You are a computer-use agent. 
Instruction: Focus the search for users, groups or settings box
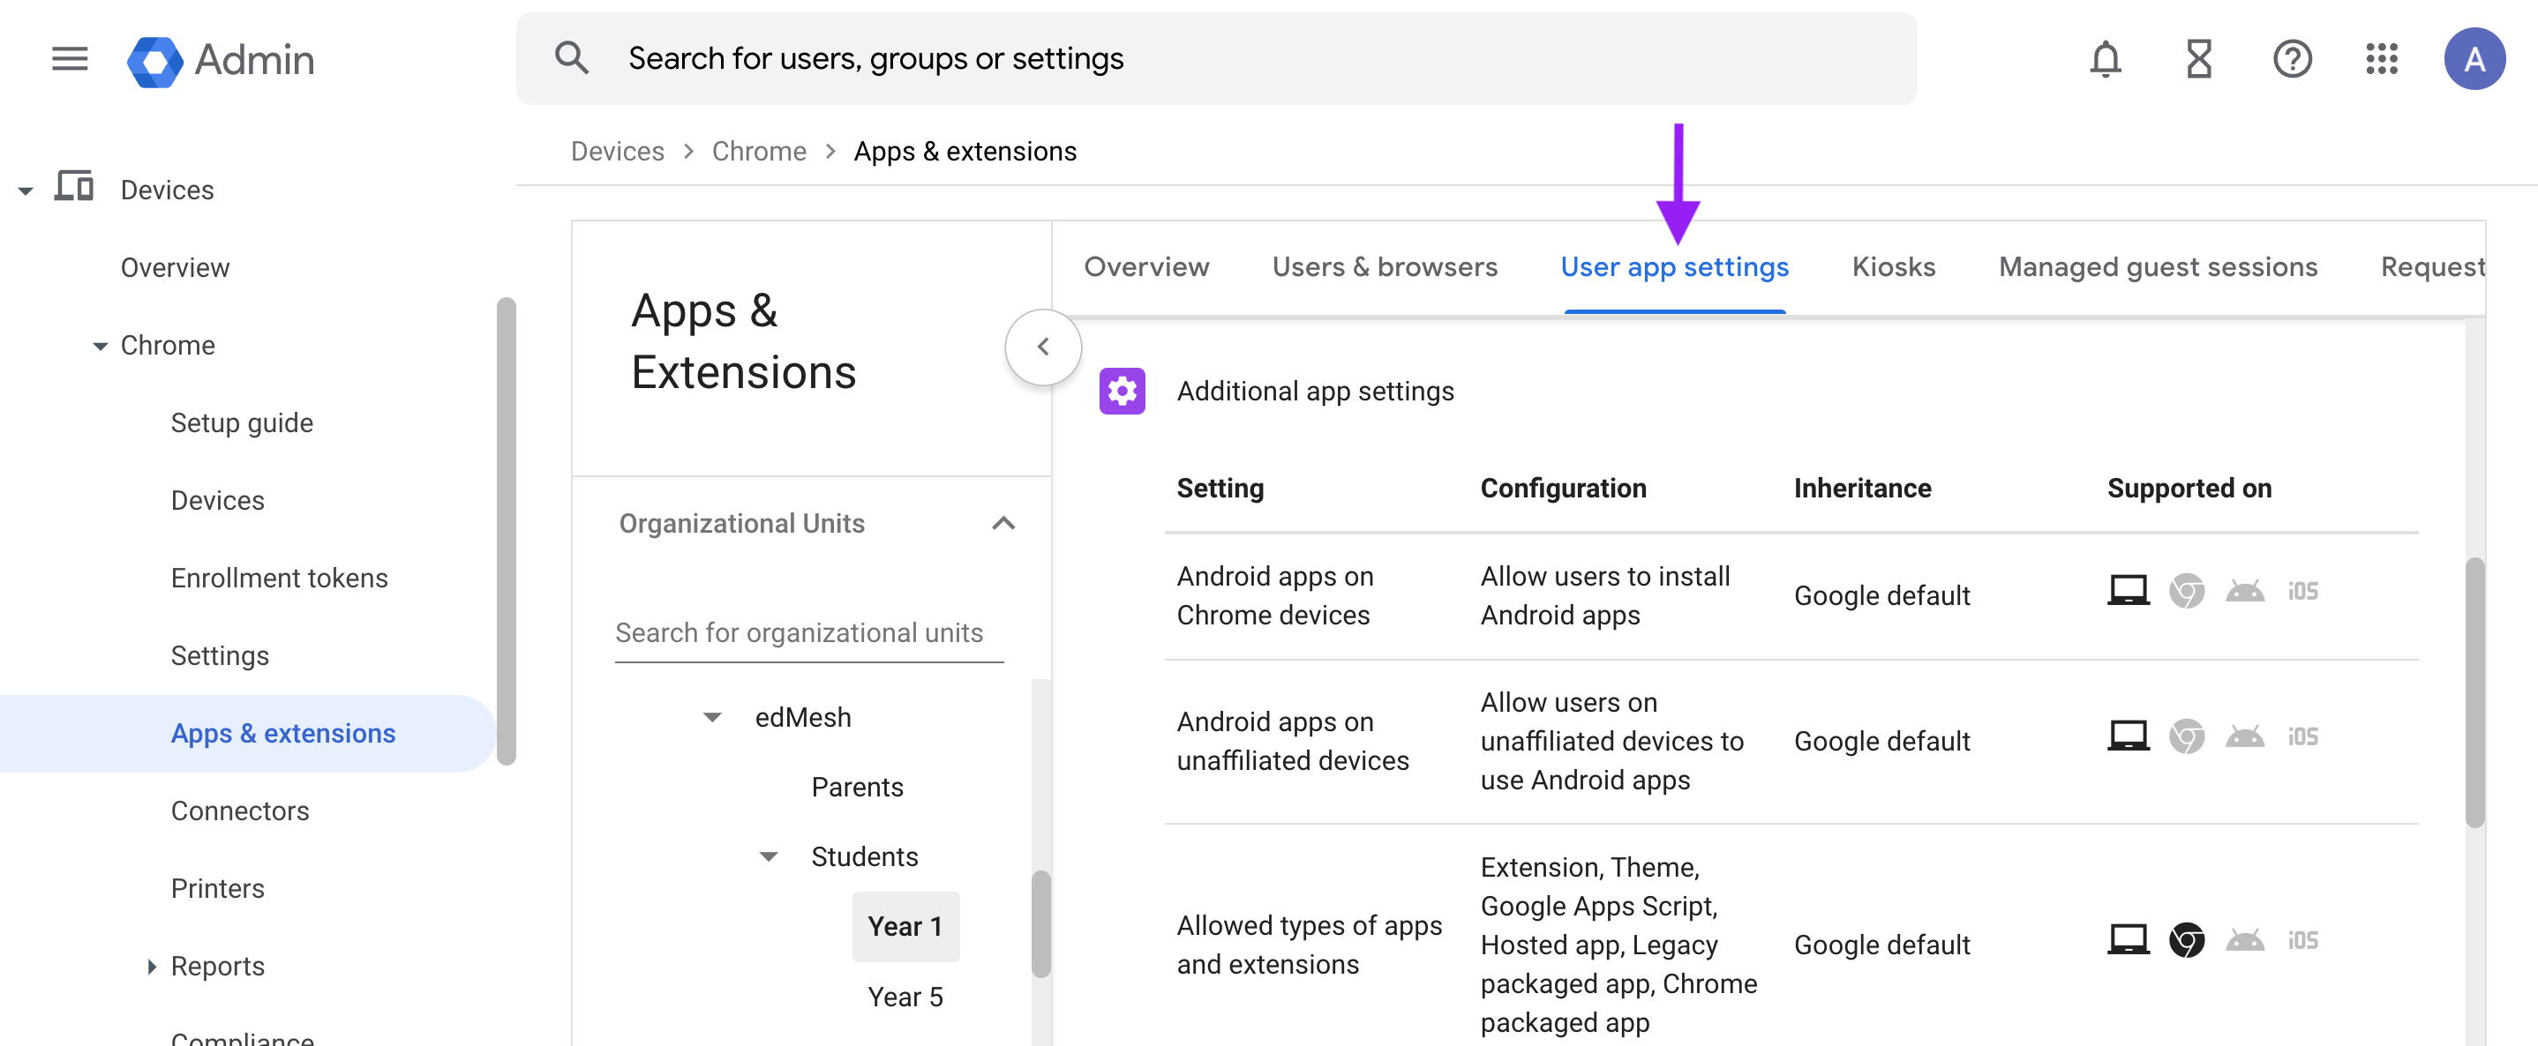(1216, 59)
